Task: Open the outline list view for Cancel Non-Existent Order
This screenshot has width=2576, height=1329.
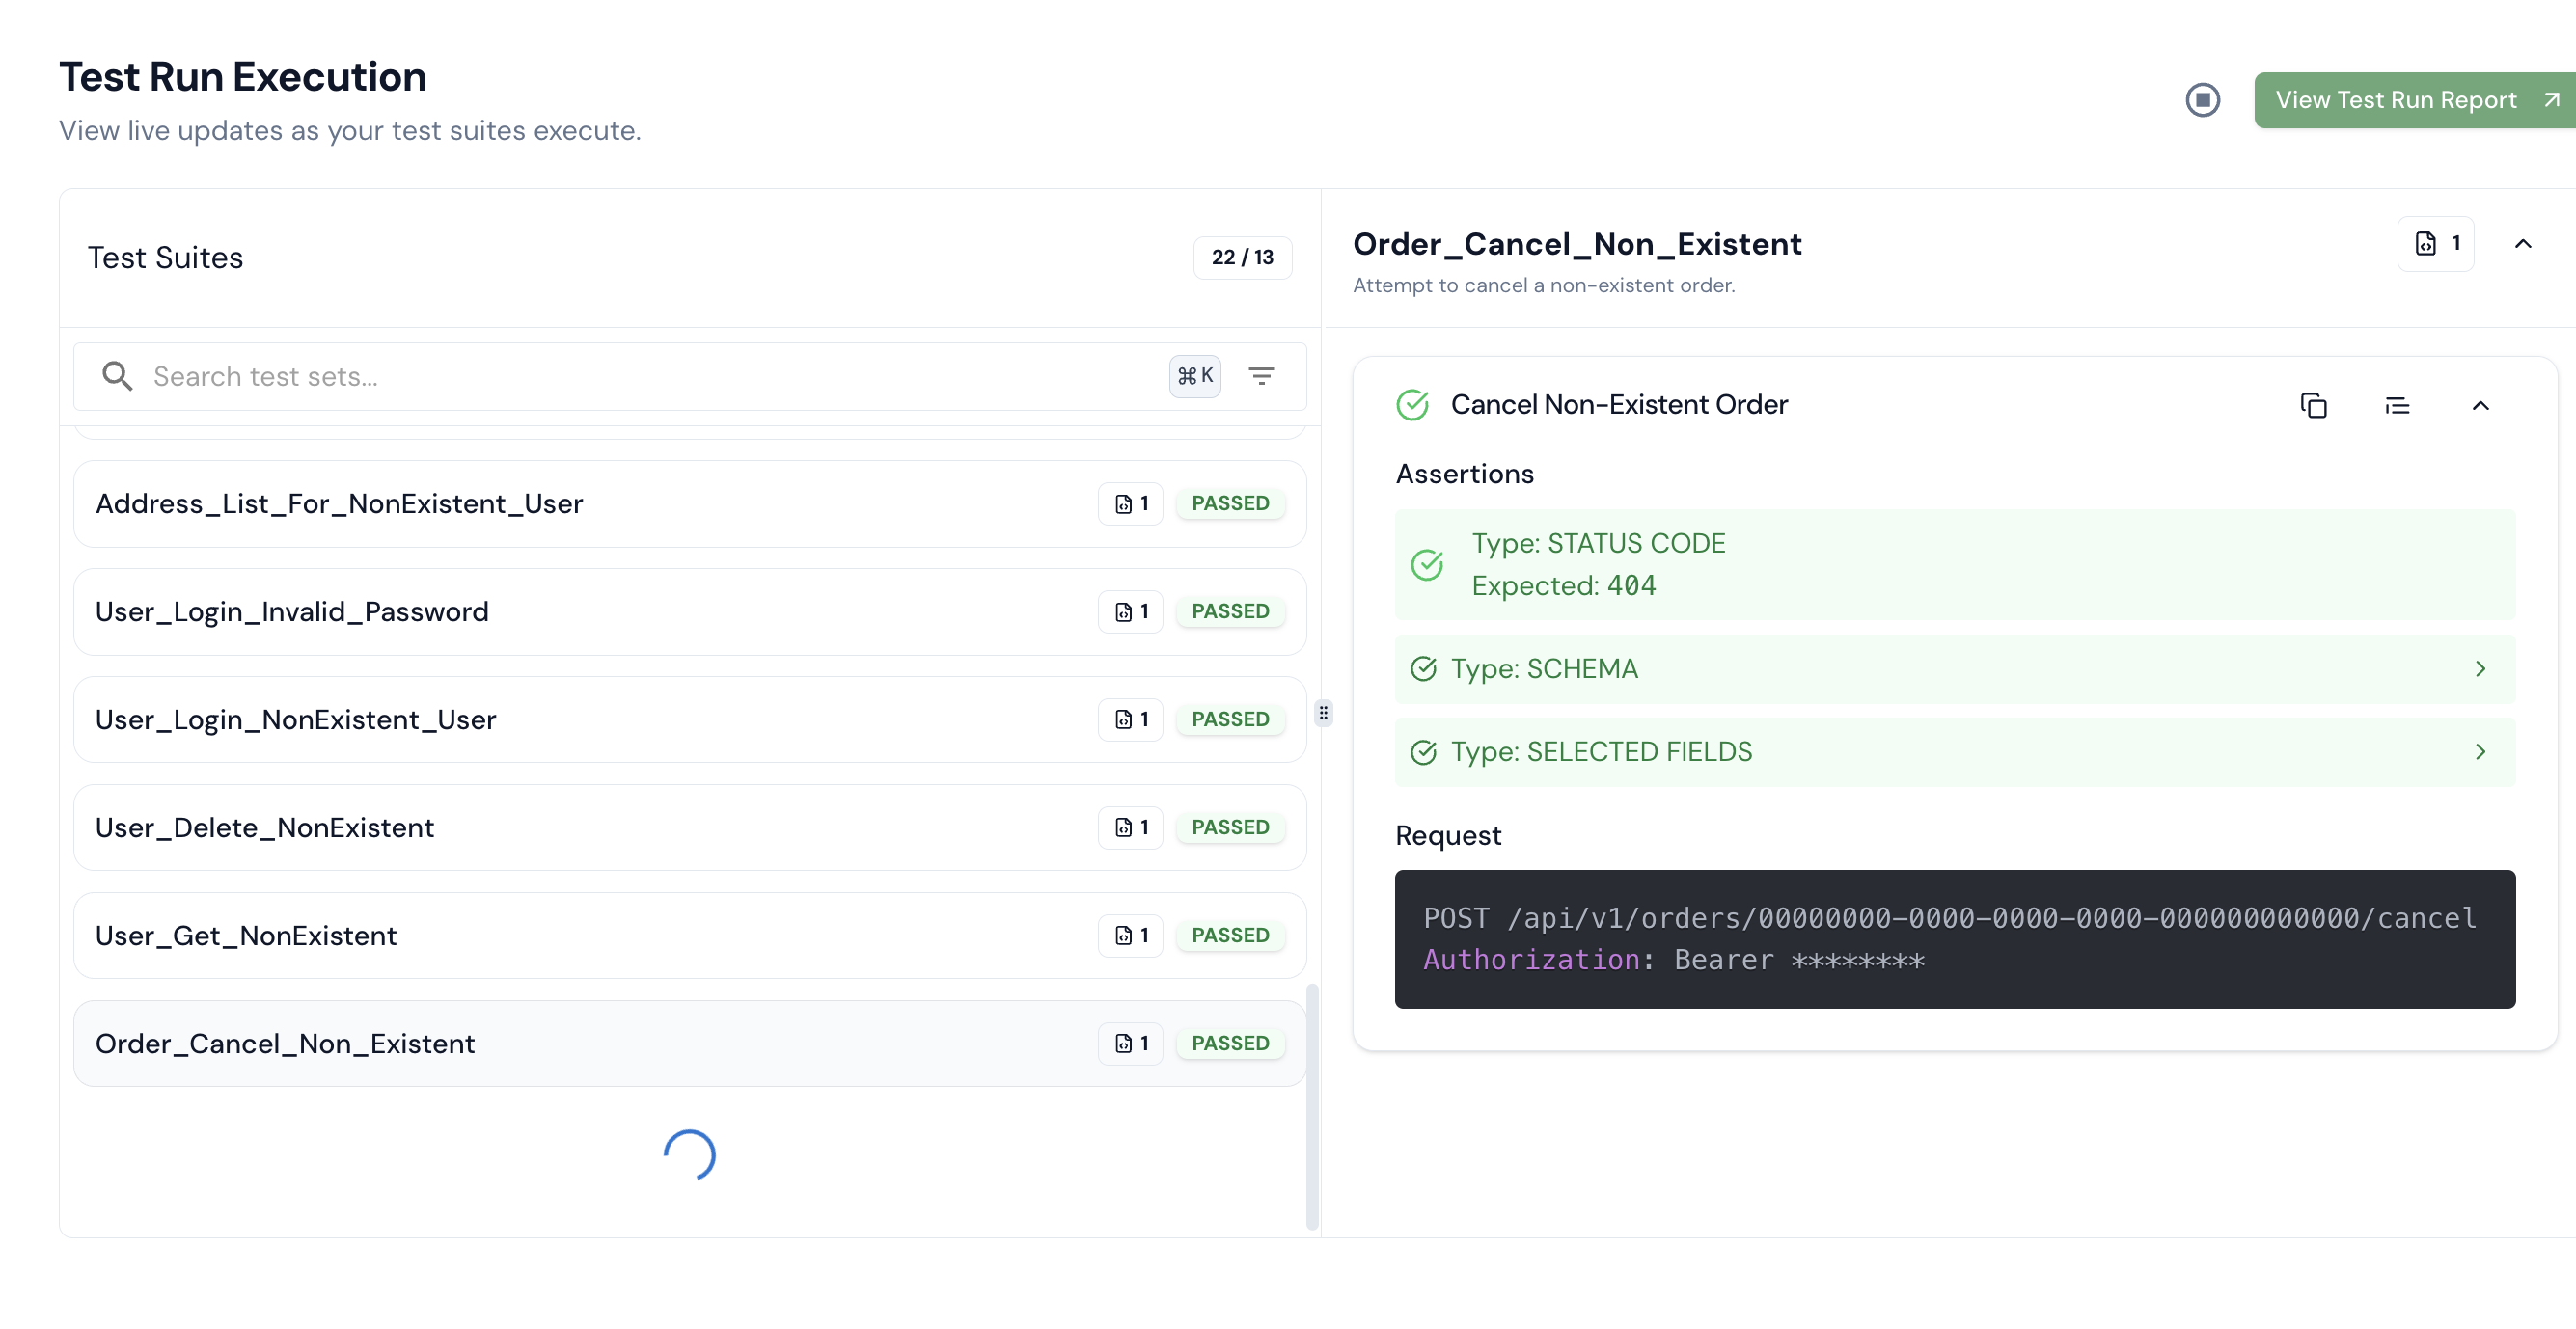Action: tap(2399, 405)
